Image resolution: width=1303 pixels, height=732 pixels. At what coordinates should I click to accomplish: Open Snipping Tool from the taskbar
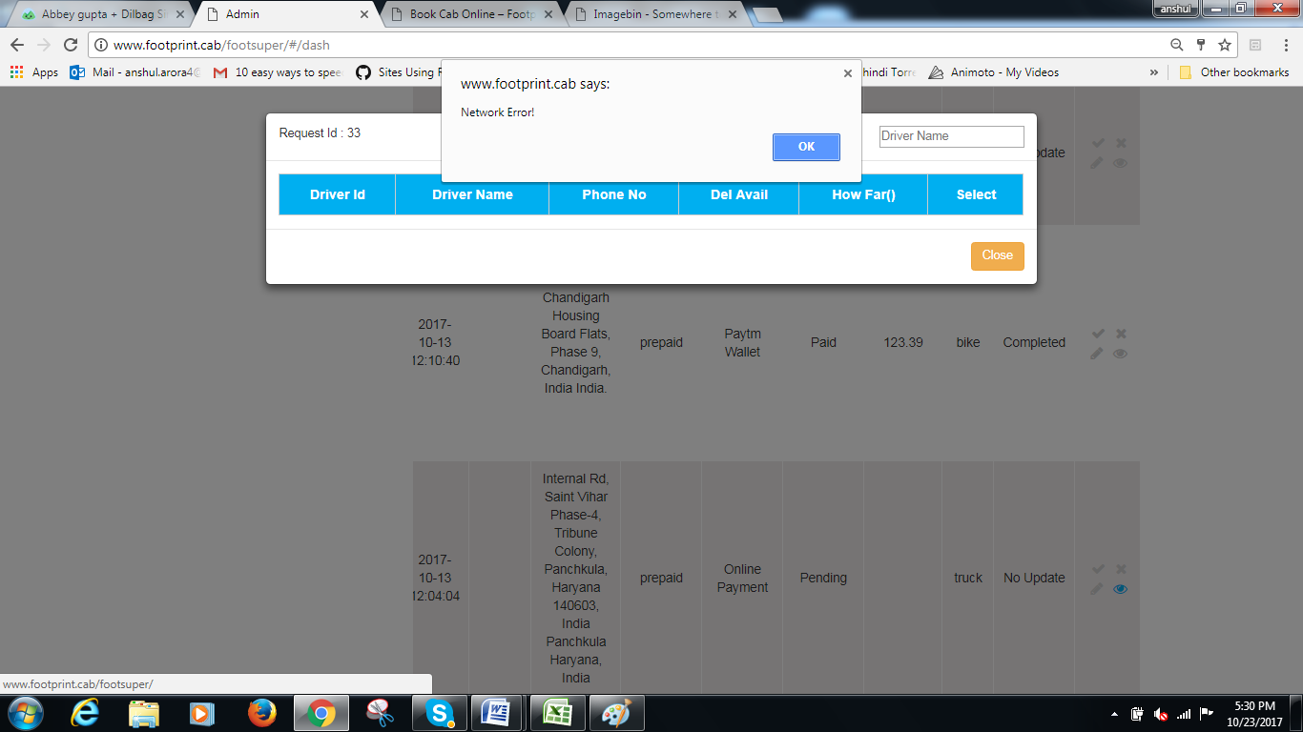point(381,713)
